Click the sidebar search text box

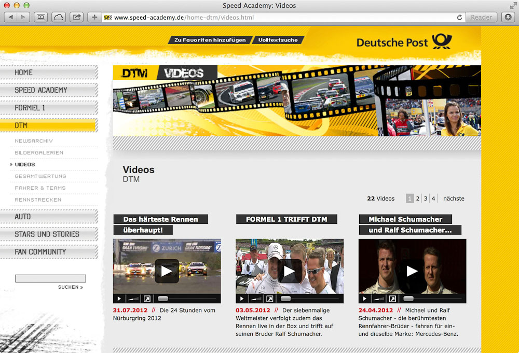click(50, 278)
